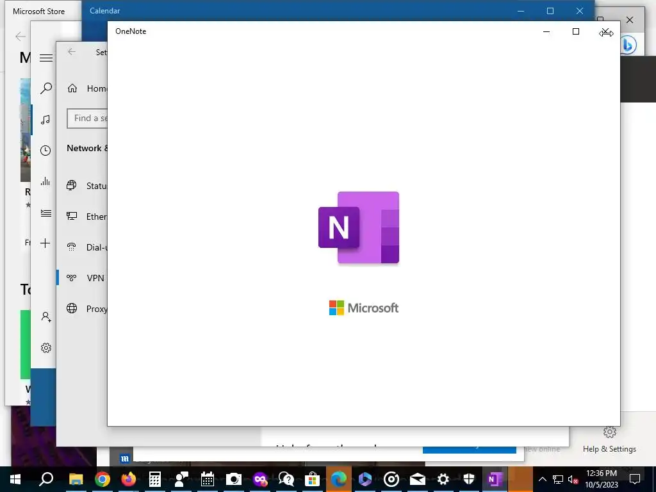656x492 pixels.
Task: Click the search magnifier in the left sidebar
Action: pyautogui.click(x=46, y=88)
